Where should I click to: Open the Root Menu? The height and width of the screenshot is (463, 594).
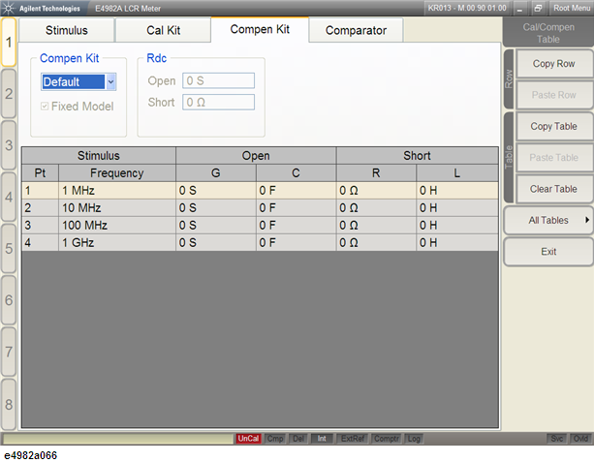point(572,8)
